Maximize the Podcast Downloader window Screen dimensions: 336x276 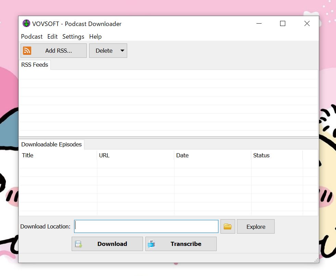pos(283,24)
